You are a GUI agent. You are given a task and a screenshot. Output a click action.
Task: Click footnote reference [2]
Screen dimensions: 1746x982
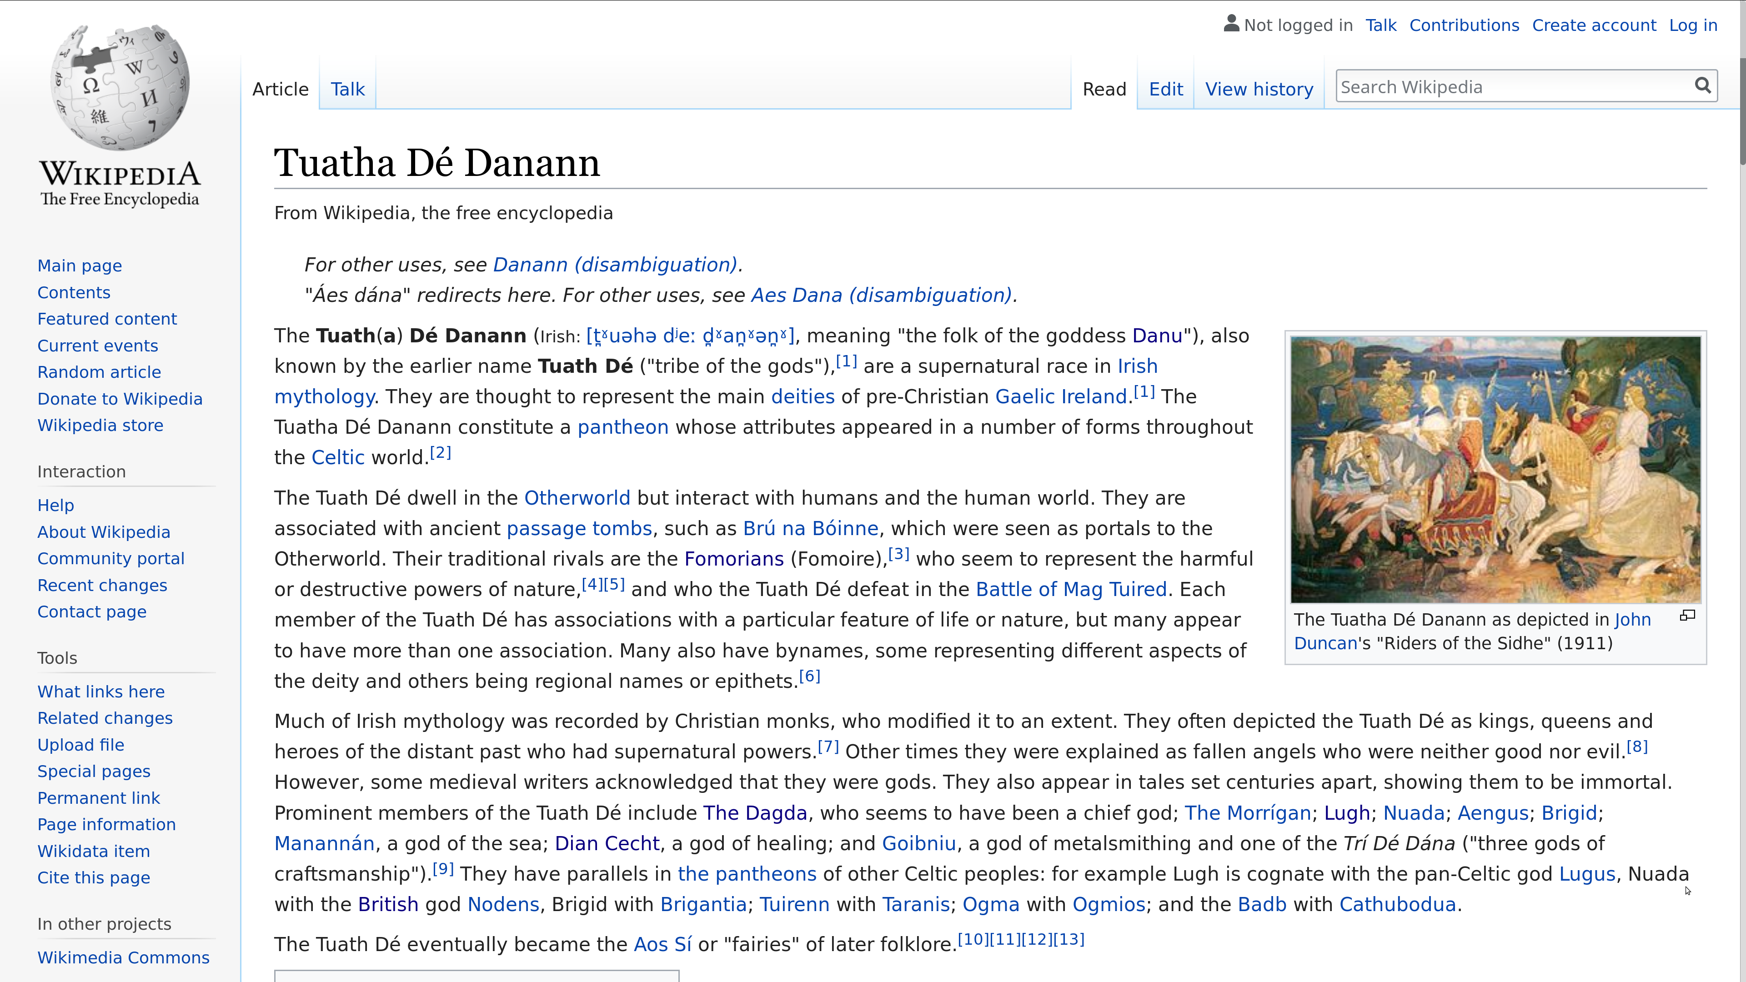tap(441, 453)
